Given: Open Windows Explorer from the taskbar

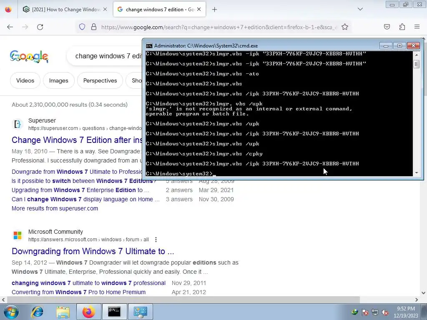Looking at the screenshot, I should pyautogui.click(x=63, y=312).
